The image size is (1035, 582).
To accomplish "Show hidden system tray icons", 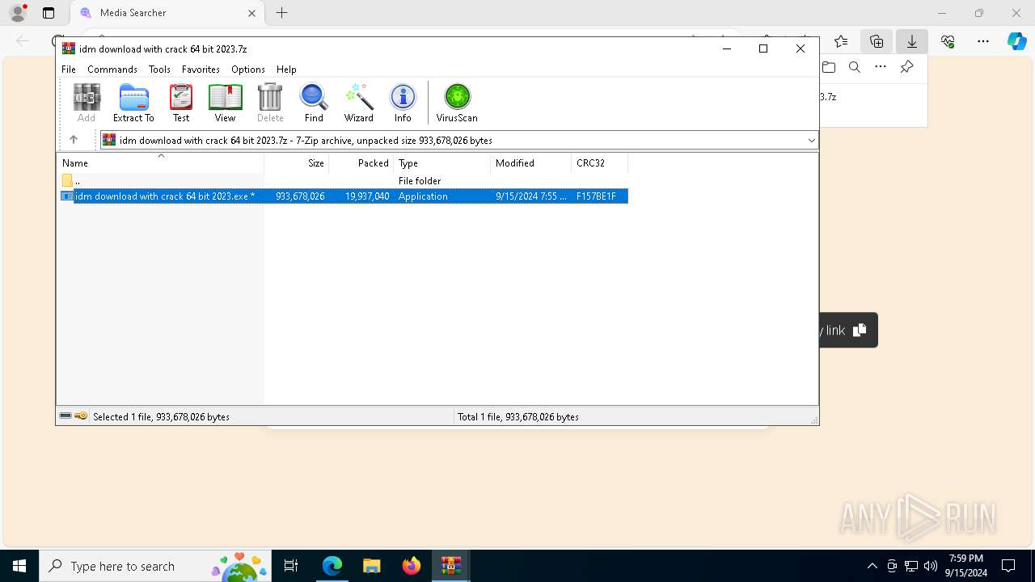I will click(x=872, y=566).
